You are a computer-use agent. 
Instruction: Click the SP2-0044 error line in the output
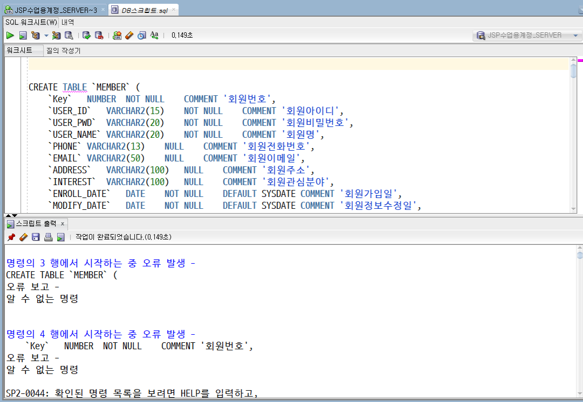132,393
